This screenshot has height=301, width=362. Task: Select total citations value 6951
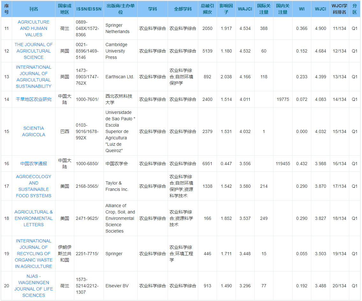pos(207,164)
